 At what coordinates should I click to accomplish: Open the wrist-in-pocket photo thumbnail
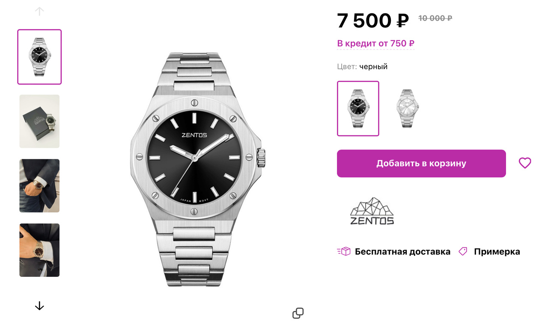pyautogui.click(x=39, y=186)
